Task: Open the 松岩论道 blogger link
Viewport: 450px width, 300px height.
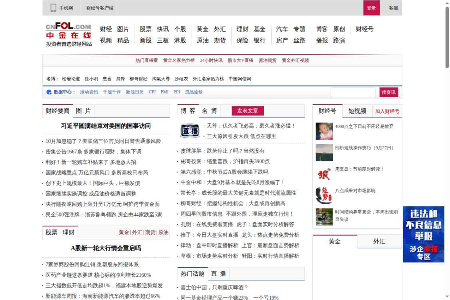Action: (x=71, y=79)
